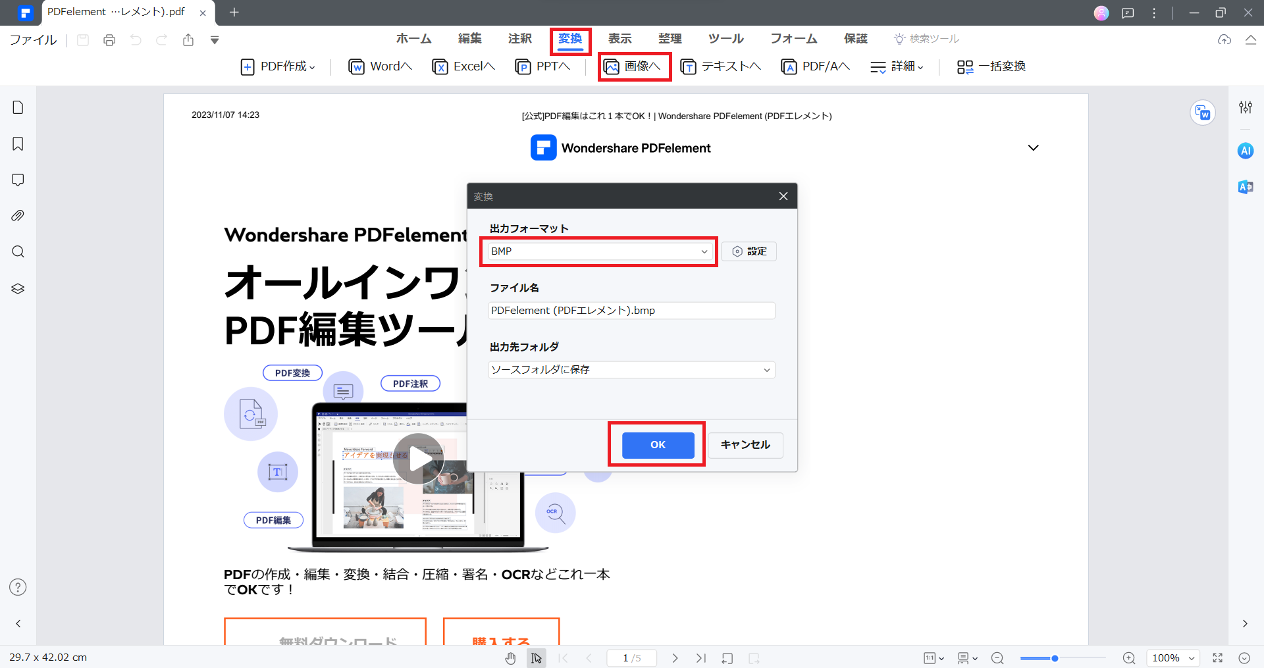Open the thumbnails panel icon in left sidebar
This screenshot has width=1264, height=668.
[x=18, y=107]
